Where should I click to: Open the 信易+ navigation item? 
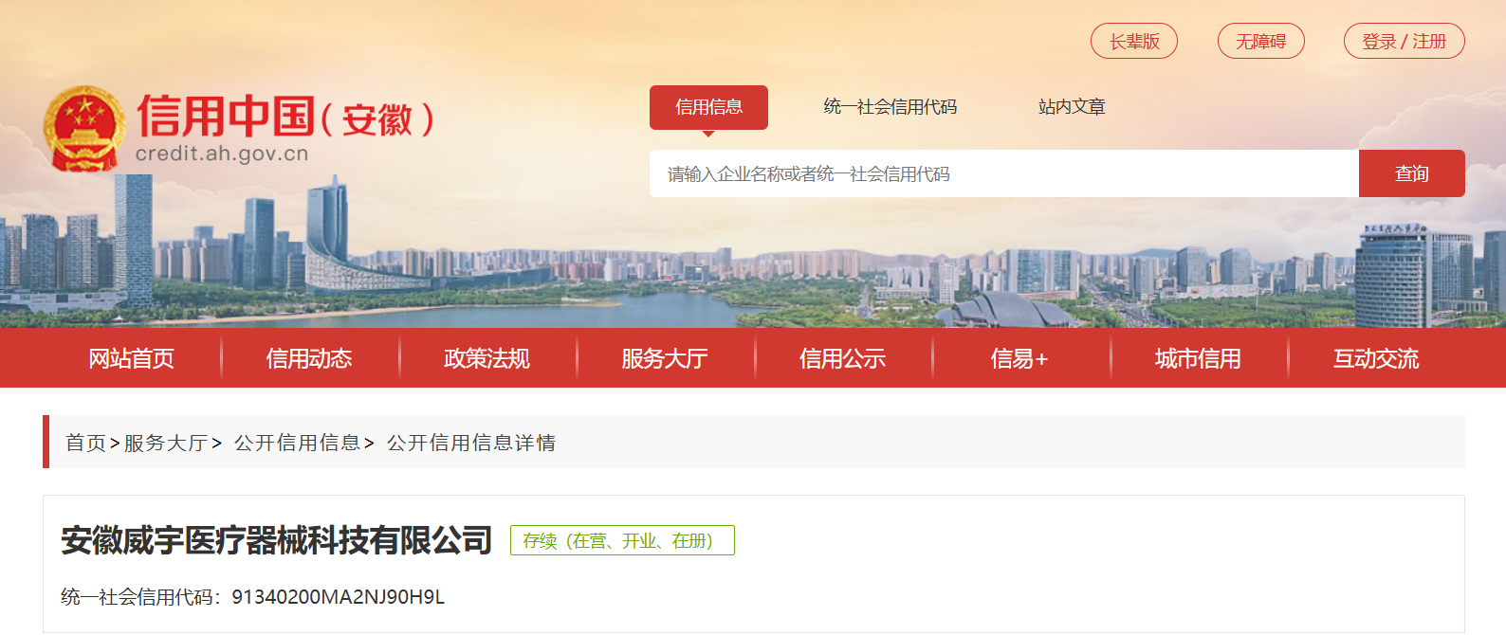click(1020, 358)
